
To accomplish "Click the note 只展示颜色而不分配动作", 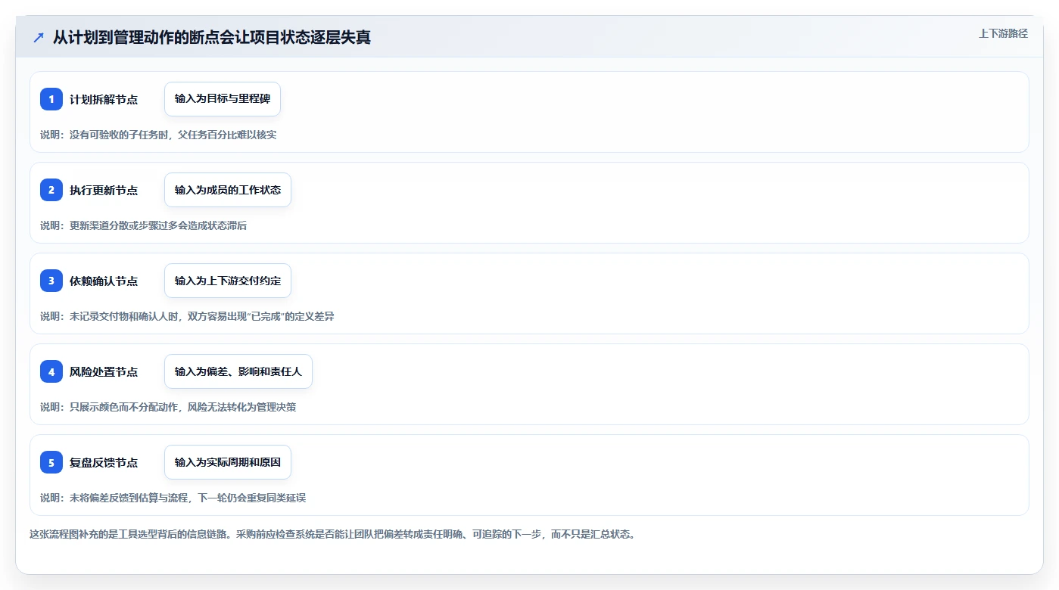I will point(168,407).
